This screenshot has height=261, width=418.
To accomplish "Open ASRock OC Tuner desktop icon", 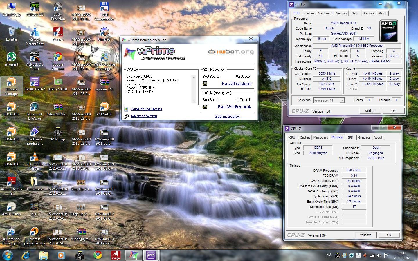I will point(35,61).
